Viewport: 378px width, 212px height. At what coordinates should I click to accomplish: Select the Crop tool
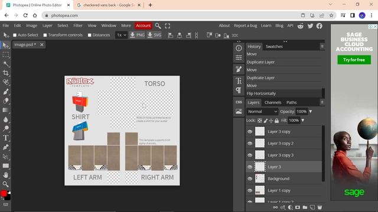pos(6,73)
